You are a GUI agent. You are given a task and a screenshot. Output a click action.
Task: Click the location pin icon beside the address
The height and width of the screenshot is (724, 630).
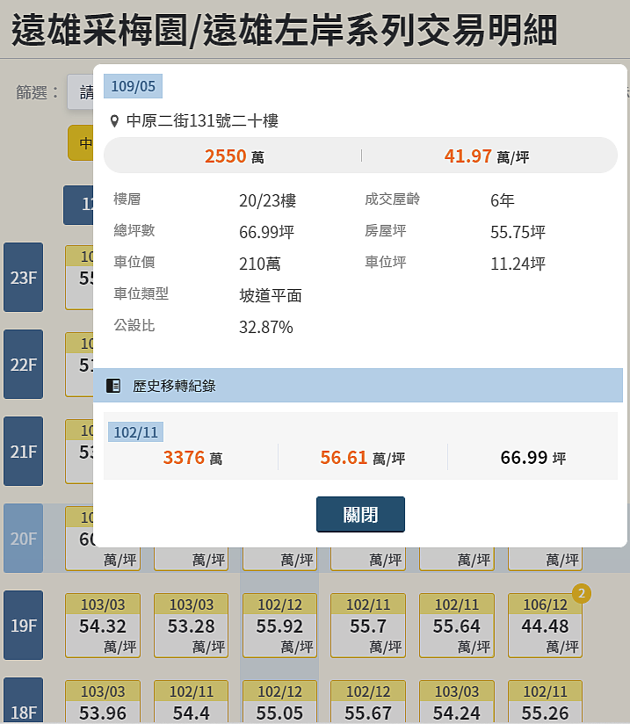[114, 121]
